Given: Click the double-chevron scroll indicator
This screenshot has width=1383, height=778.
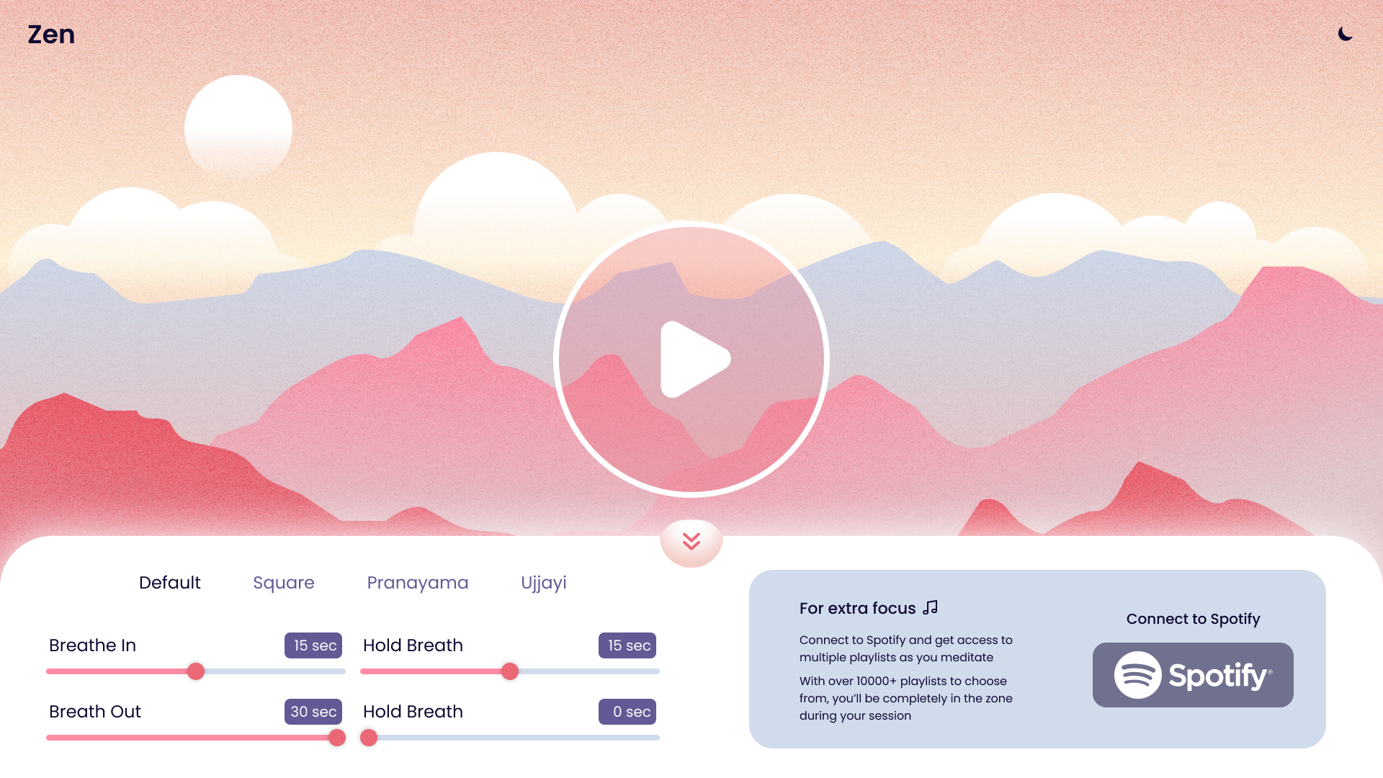Looking at the screenshot, I should coord(691,540).
